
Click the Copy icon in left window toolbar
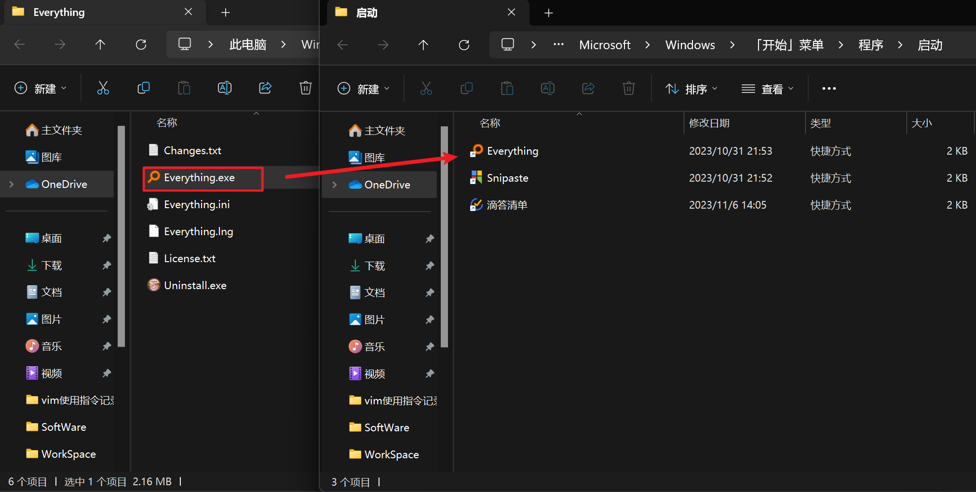143,88
